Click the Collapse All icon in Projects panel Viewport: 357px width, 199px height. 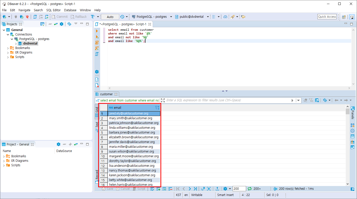coord(50,24)
